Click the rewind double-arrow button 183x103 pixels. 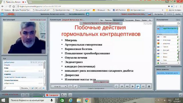[127, 86]
